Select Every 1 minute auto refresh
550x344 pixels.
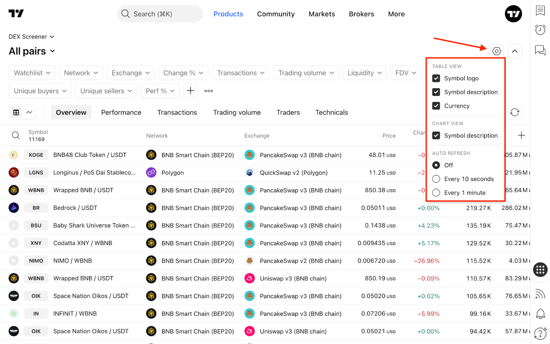(436, 193)
